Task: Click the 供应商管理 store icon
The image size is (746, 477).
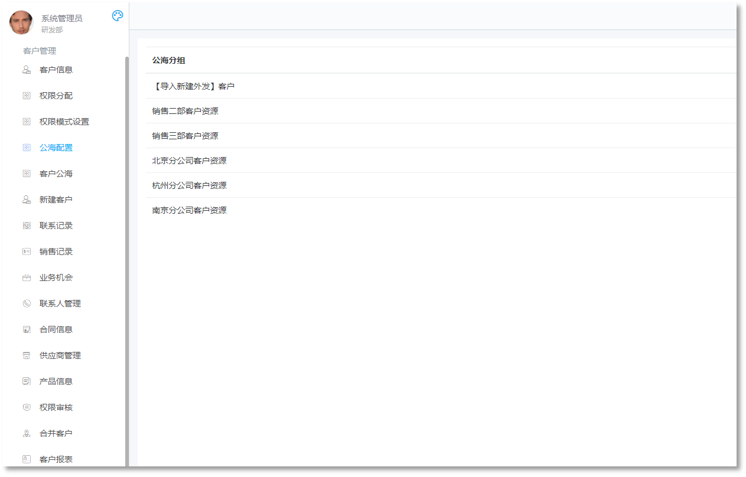Action: coord(27,355)
